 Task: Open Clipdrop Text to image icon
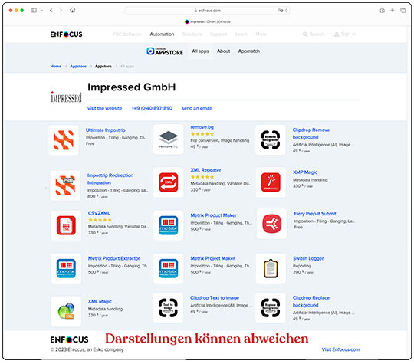pos(168,308)
